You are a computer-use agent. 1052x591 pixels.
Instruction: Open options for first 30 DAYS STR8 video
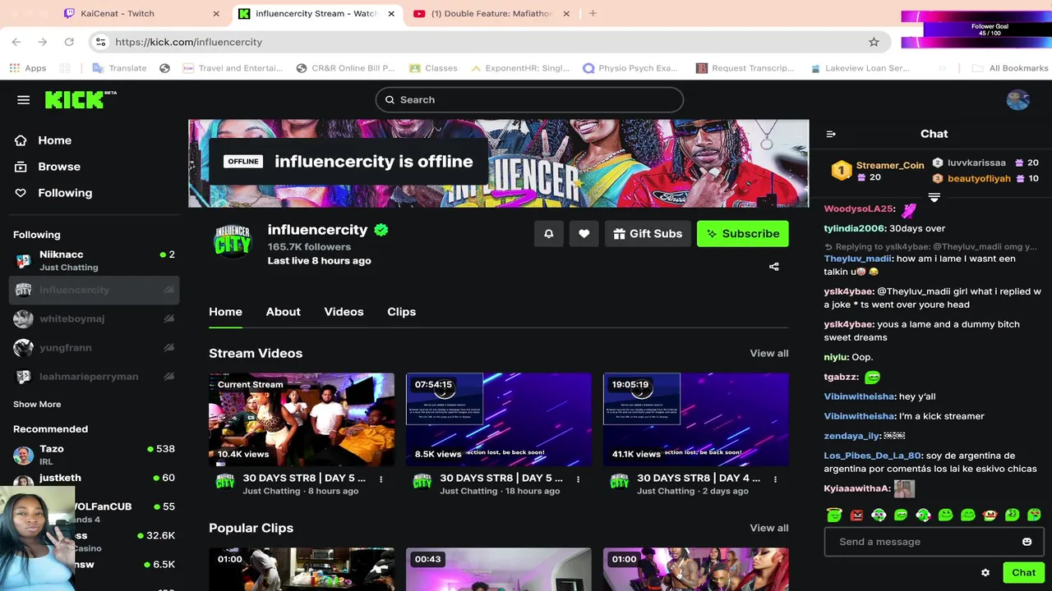click(x=381, y=479)
